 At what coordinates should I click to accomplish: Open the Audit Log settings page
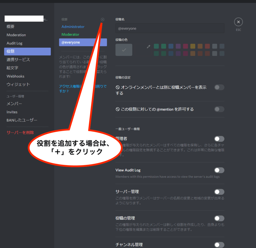tap(14, 43)
